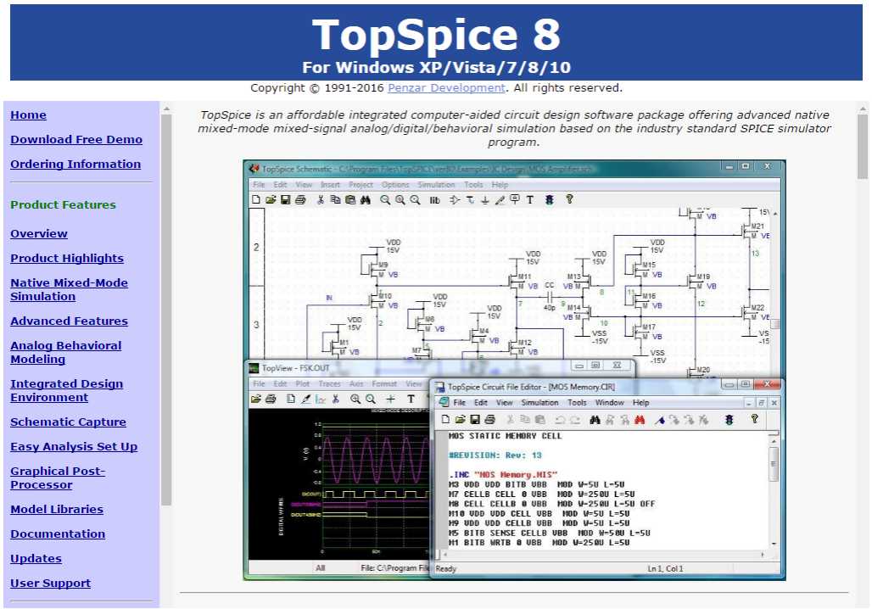Click Text 'T' icon in TopView toolbar
Viewport: 872px width, 609px height.
click(411, 399)
